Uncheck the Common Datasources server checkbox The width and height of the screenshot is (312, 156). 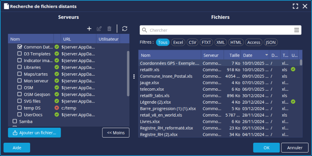point(20,47)
